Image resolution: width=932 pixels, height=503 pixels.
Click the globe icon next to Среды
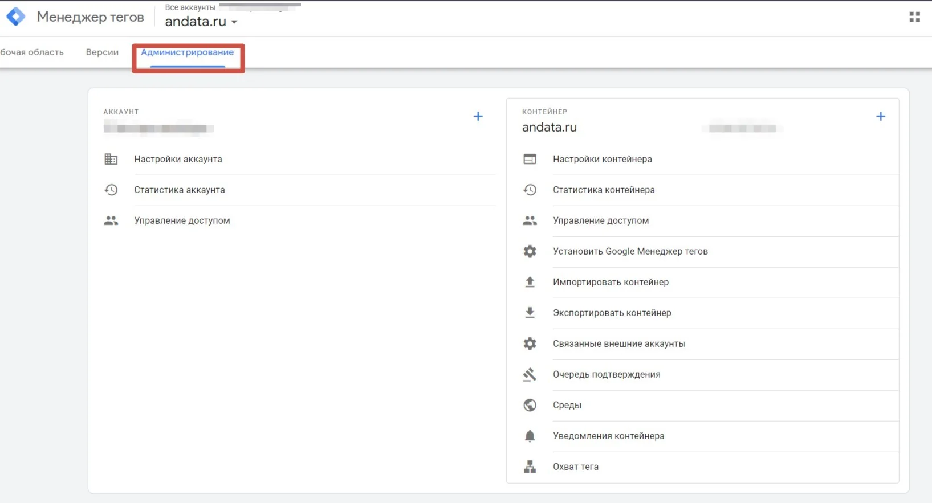(x=530, y=405)
